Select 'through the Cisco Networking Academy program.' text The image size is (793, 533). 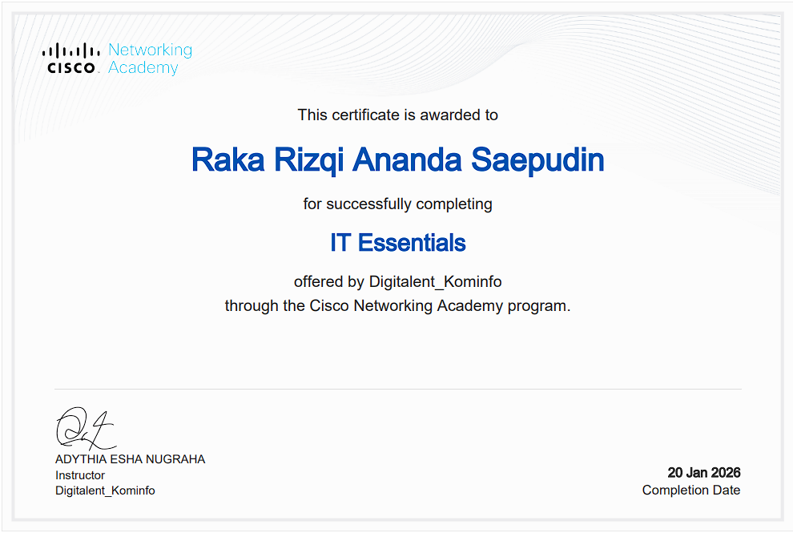[397, 305]
